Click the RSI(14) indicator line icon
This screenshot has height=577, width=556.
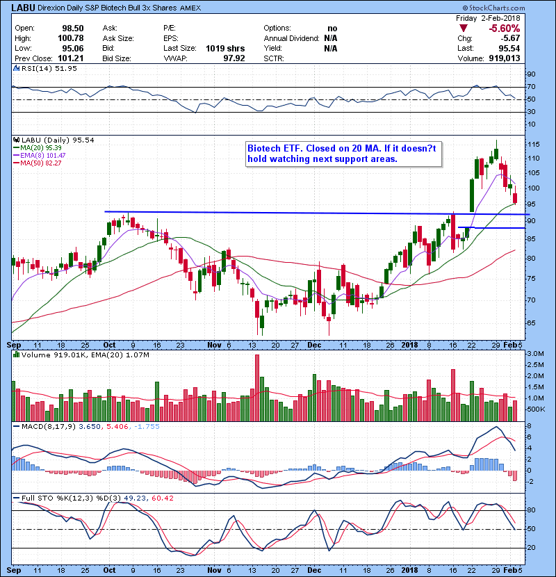(x=16, y=68)
